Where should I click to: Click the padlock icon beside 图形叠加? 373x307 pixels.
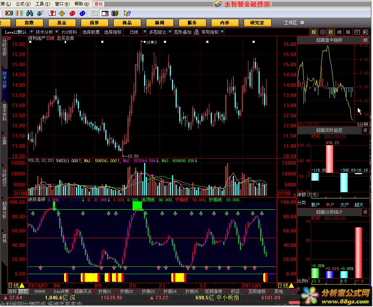(x=196, y=32)
